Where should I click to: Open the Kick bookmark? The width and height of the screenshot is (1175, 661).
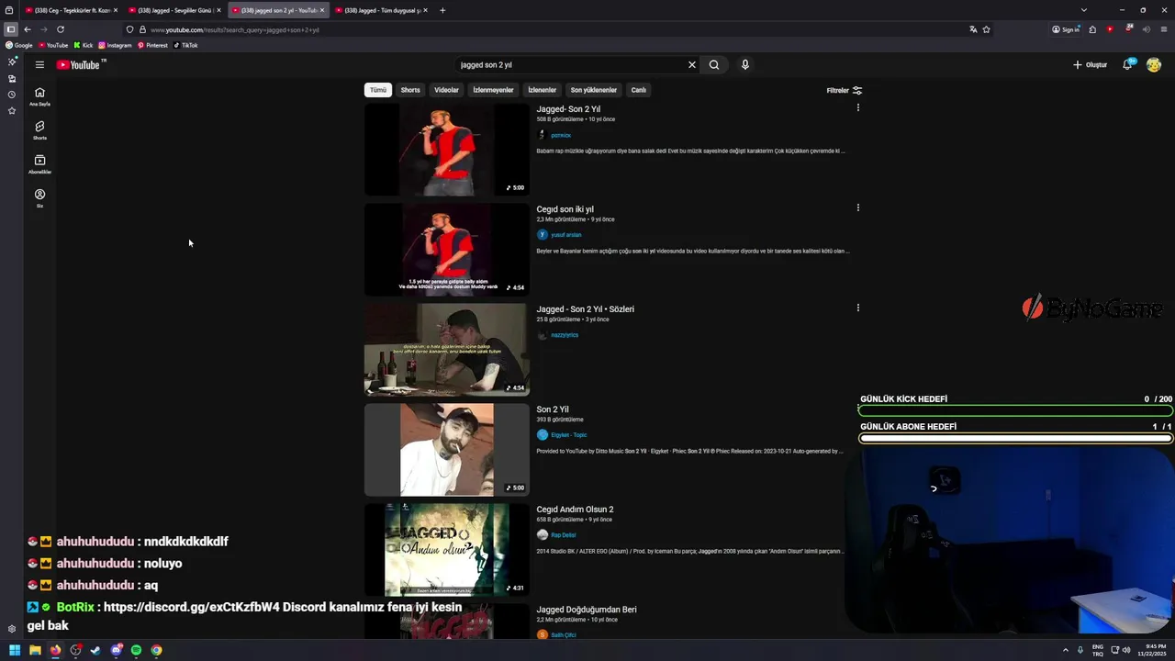[x=84, y=45]
